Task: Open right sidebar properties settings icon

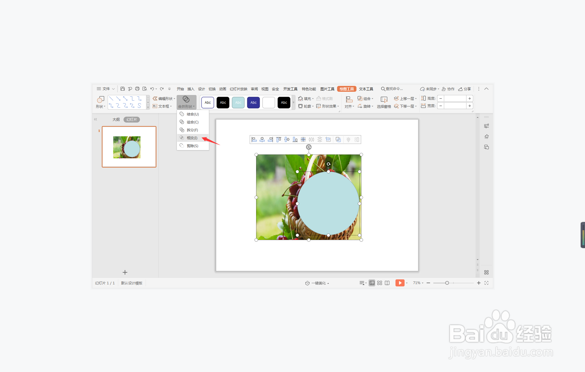Action: point(486,126)
